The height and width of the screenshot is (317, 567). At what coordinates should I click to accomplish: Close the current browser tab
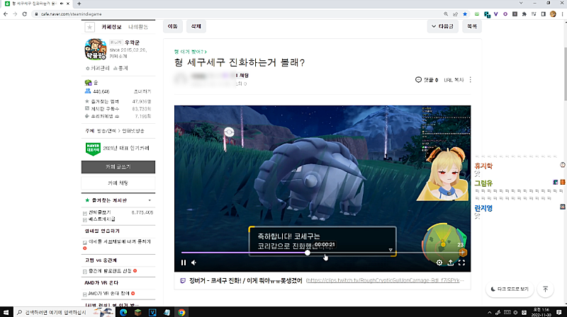point(67,4)
